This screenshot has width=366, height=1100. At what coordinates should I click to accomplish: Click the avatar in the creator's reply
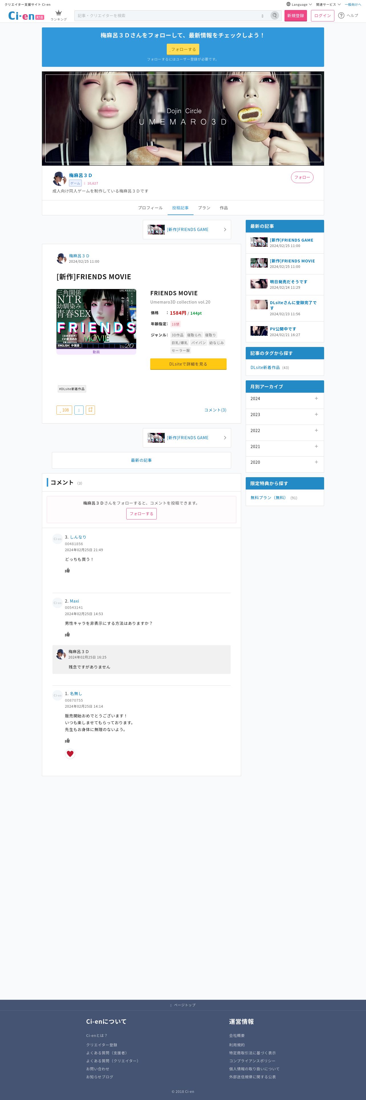61,654
